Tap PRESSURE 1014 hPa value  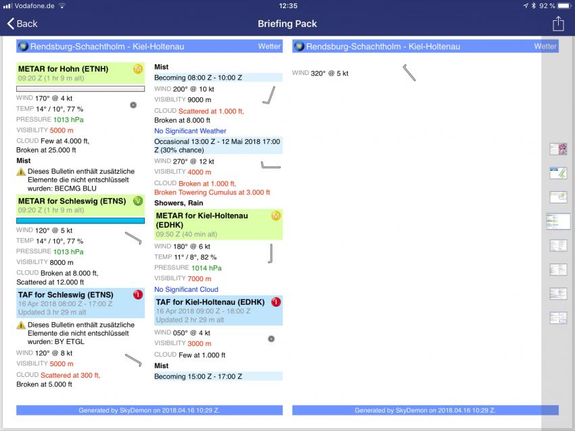click(206, 268)
